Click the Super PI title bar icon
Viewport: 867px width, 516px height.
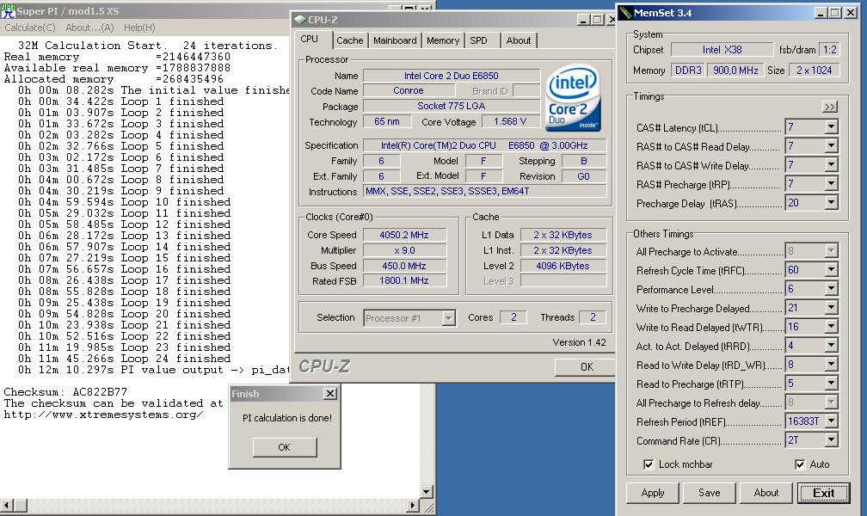[x=8, y=10]
